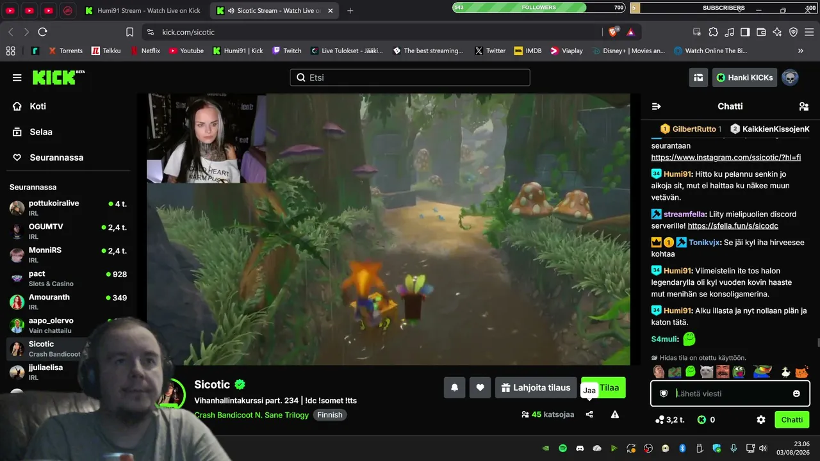Open Brave Leo AI sparkle icon

click(x=777, y=32)
